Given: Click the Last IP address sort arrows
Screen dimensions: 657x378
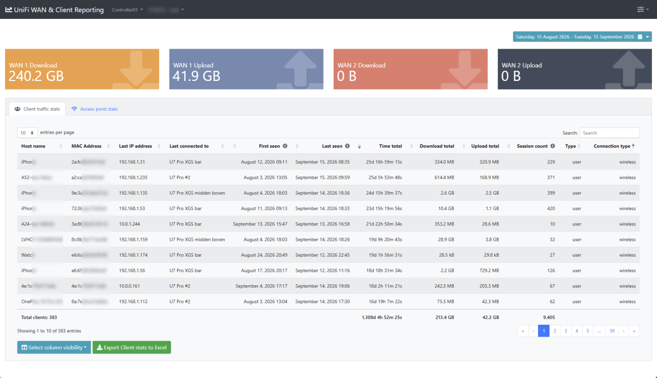Looking at the screenshot, I should pos(159,146).
